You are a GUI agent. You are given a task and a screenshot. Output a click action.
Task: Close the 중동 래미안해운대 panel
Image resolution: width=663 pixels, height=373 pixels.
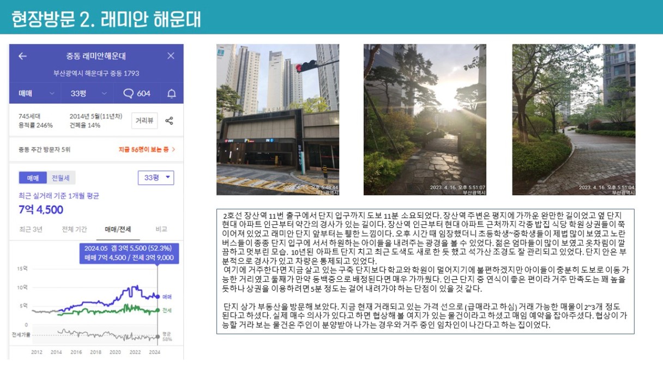(171, 56)
